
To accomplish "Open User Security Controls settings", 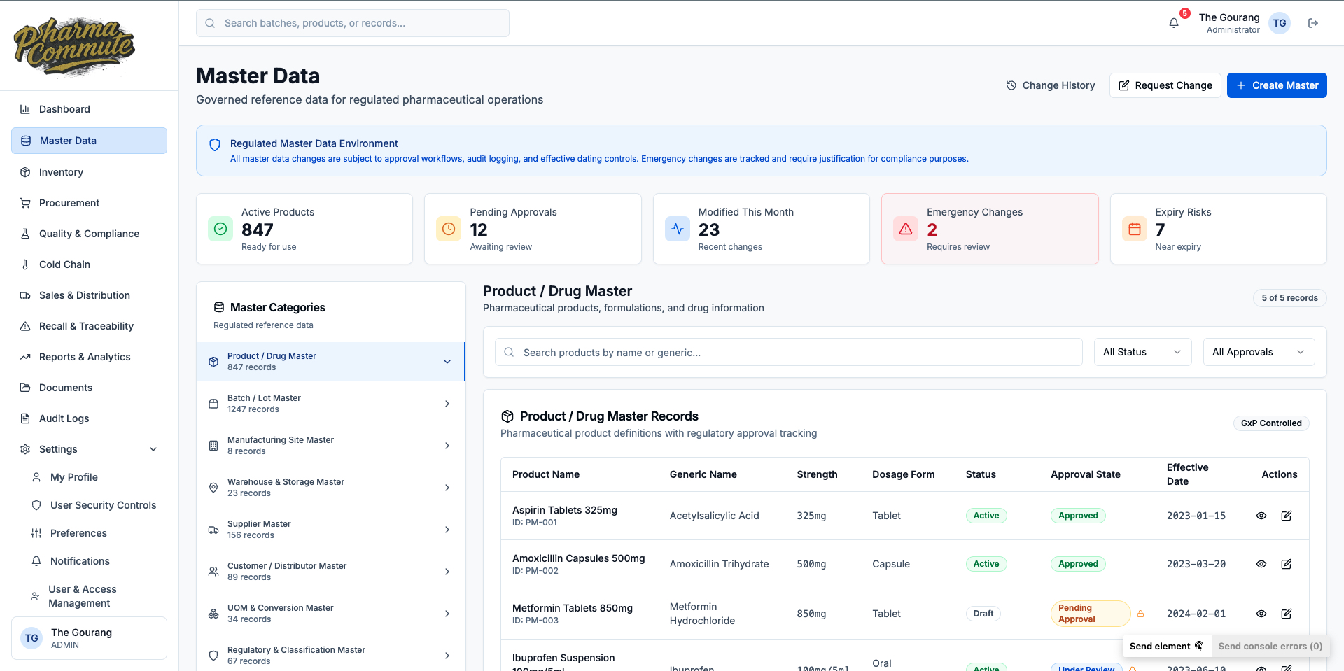I will pyautogui.click(x=94, y=505).
